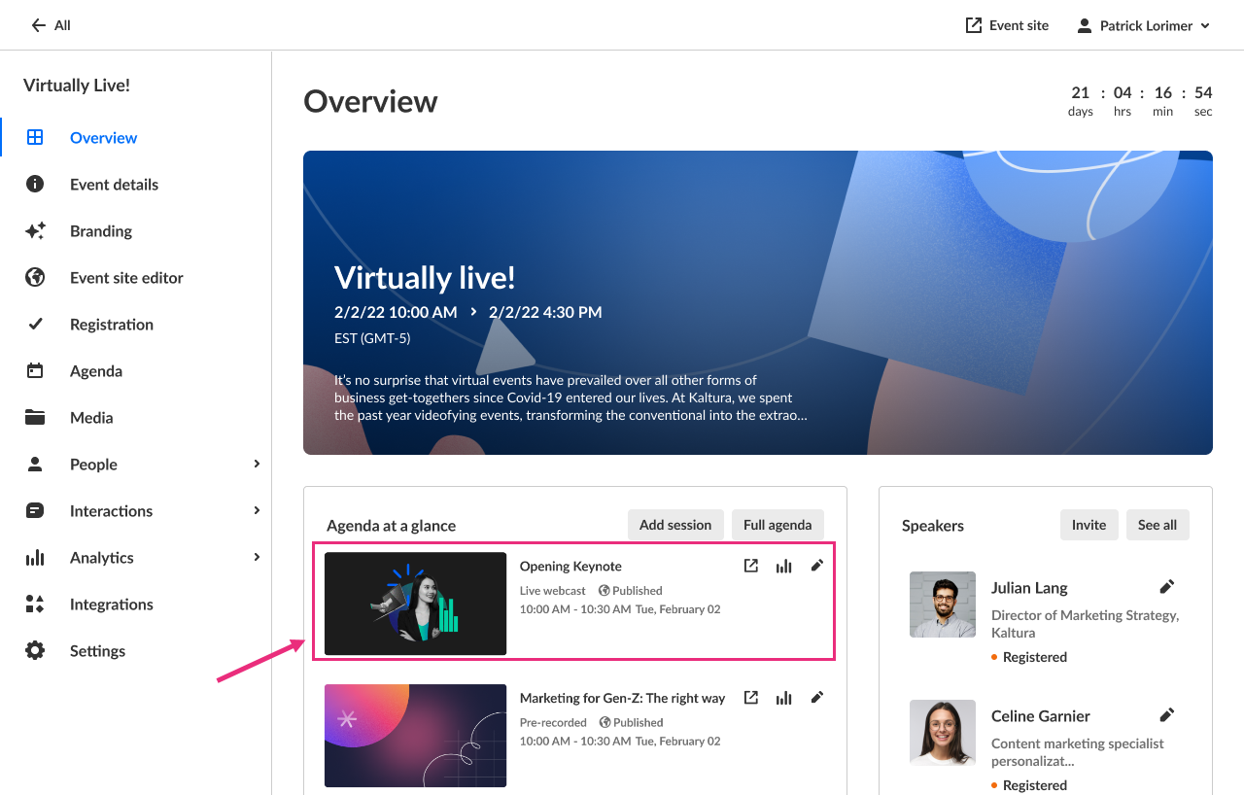Click the Pre-recorded label for Marketing session
The height and width of the screenshot is (795, 1244).
(x=553, y=722)
